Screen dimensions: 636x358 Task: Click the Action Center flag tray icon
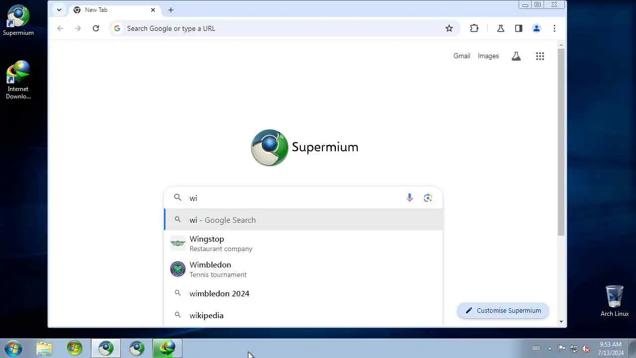(561, 349)
